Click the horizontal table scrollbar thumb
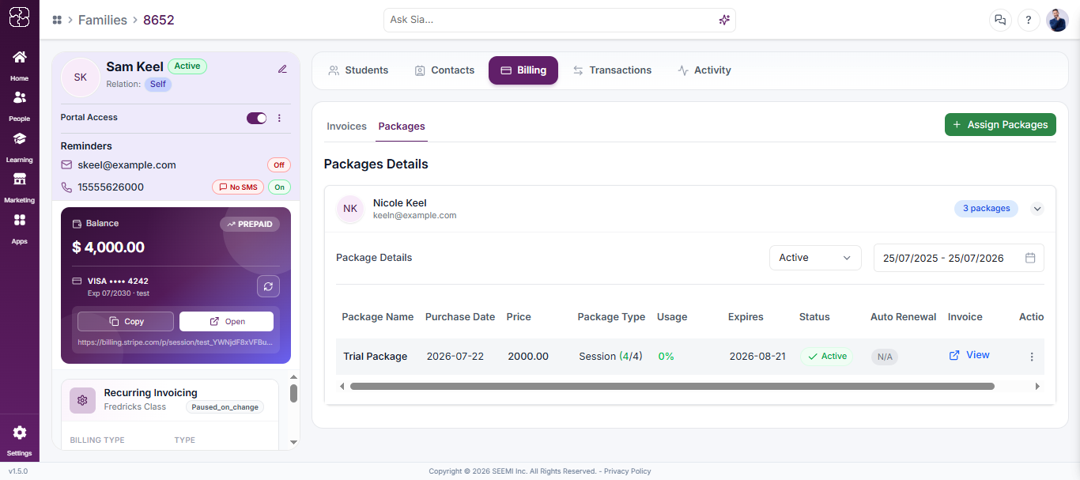 point(672,387)
